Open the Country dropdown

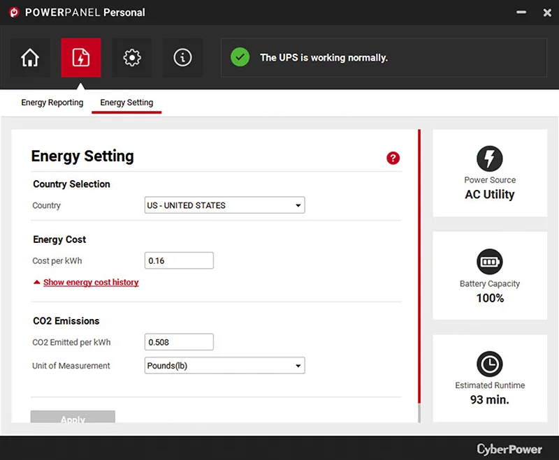(x=224, y=205)
